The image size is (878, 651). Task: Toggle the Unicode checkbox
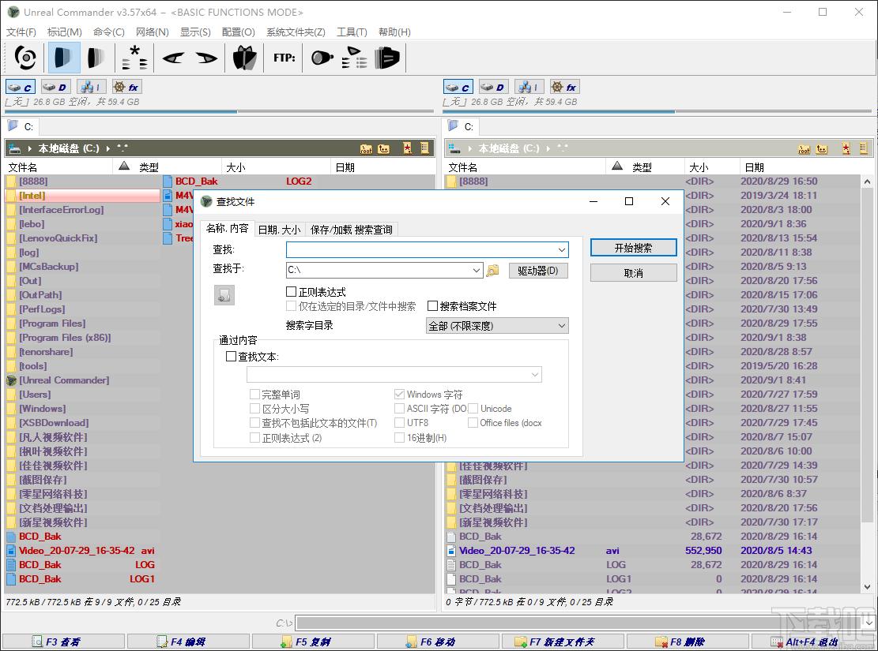coord(473,409)
